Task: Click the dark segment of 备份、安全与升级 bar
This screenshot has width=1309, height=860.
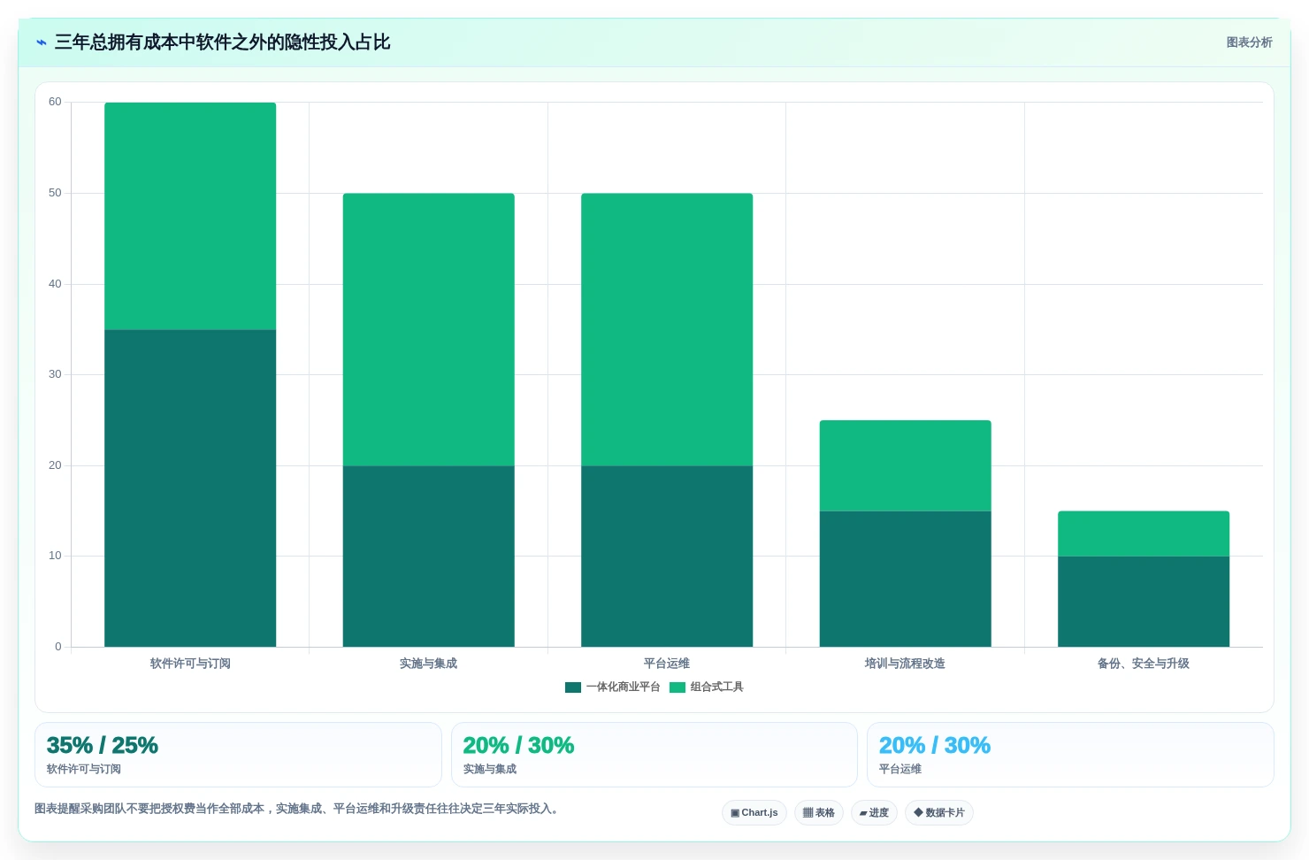Action: tap(1144, 602)
